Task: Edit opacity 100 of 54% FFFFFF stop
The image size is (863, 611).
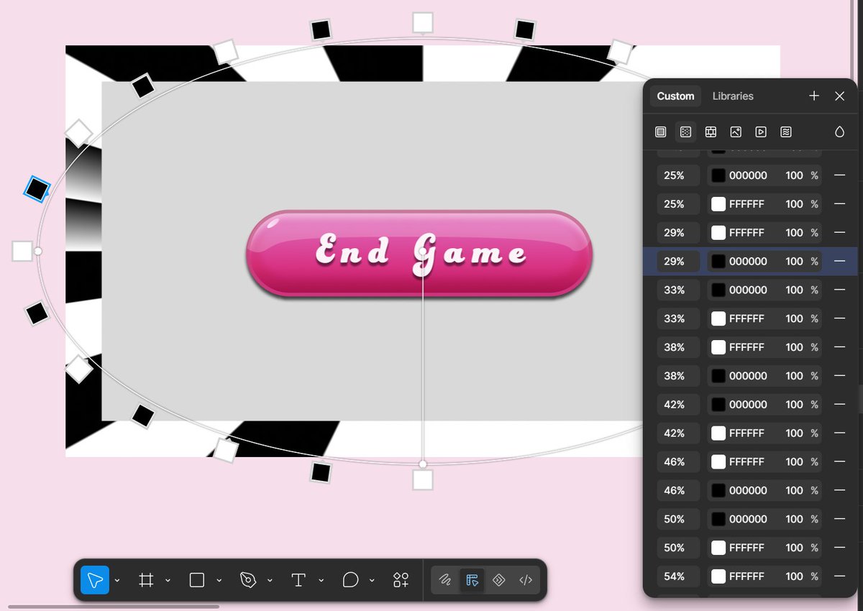Action: [794, 576]
